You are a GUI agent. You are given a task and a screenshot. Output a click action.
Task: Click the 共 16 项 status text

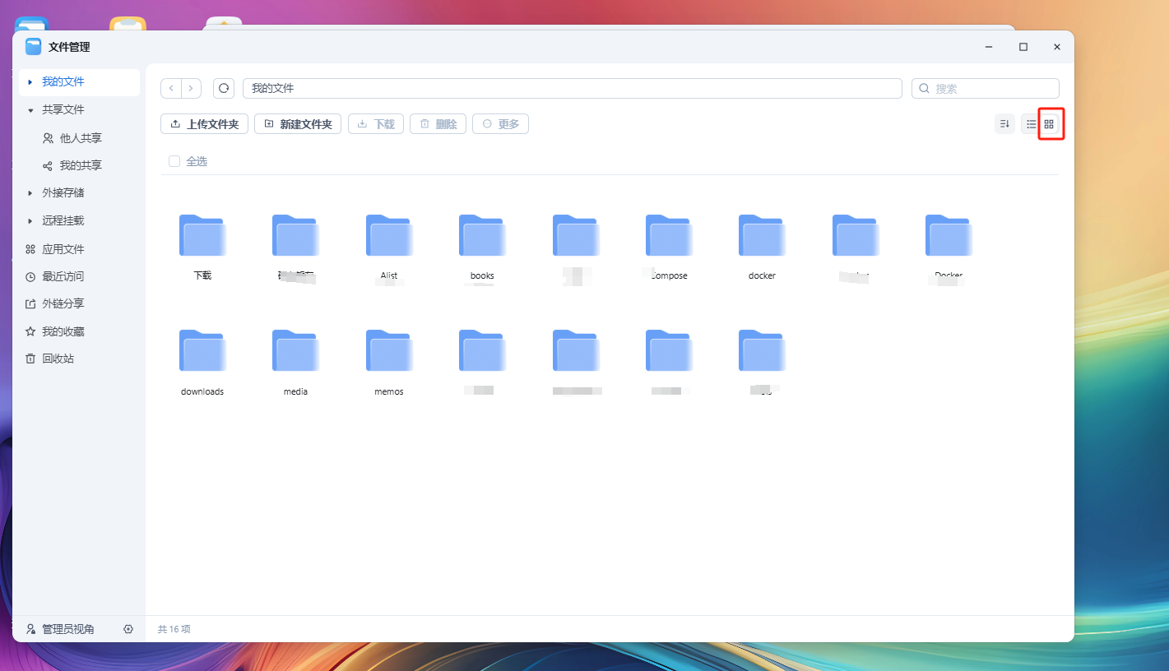click(174, 629)
